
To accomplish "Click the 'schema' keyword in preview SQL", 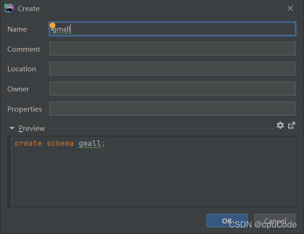I will tap(60, 144).
